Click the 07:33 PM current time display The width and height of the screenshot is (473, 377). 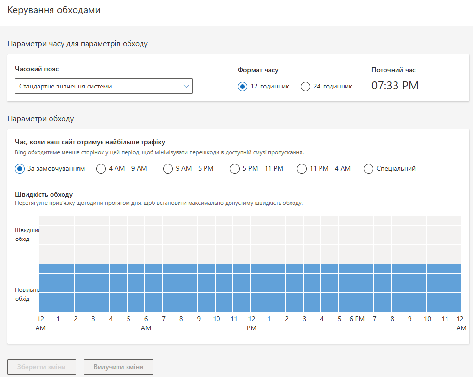click(x=395, y=86)
